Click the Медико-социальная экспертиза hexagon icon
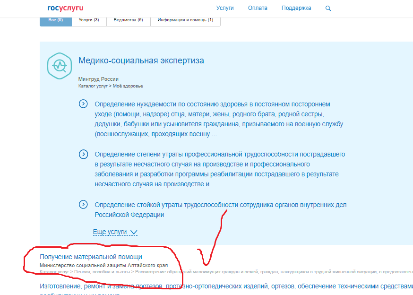Screen dimensions: 413x295 (x=59, y=66)
